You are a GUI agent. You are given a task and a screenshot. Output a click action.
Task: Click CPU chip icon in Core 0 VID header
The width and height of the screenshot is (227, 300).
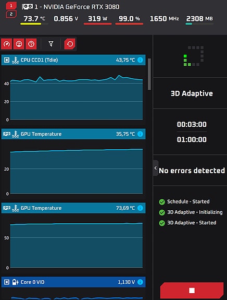7,282
